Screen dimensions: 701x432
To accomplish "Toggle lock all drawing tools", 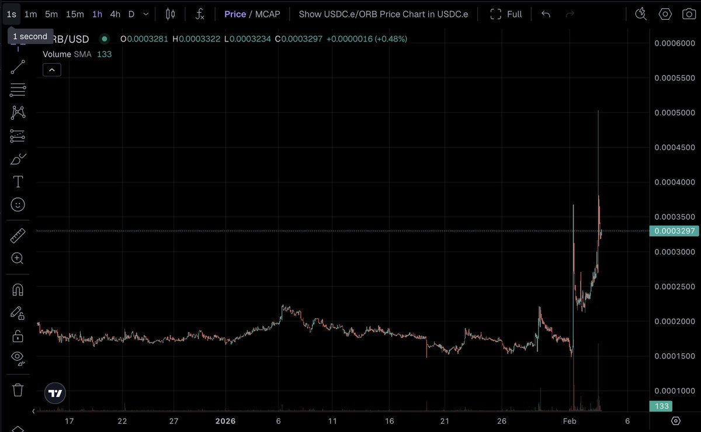I will coord(18,336).
